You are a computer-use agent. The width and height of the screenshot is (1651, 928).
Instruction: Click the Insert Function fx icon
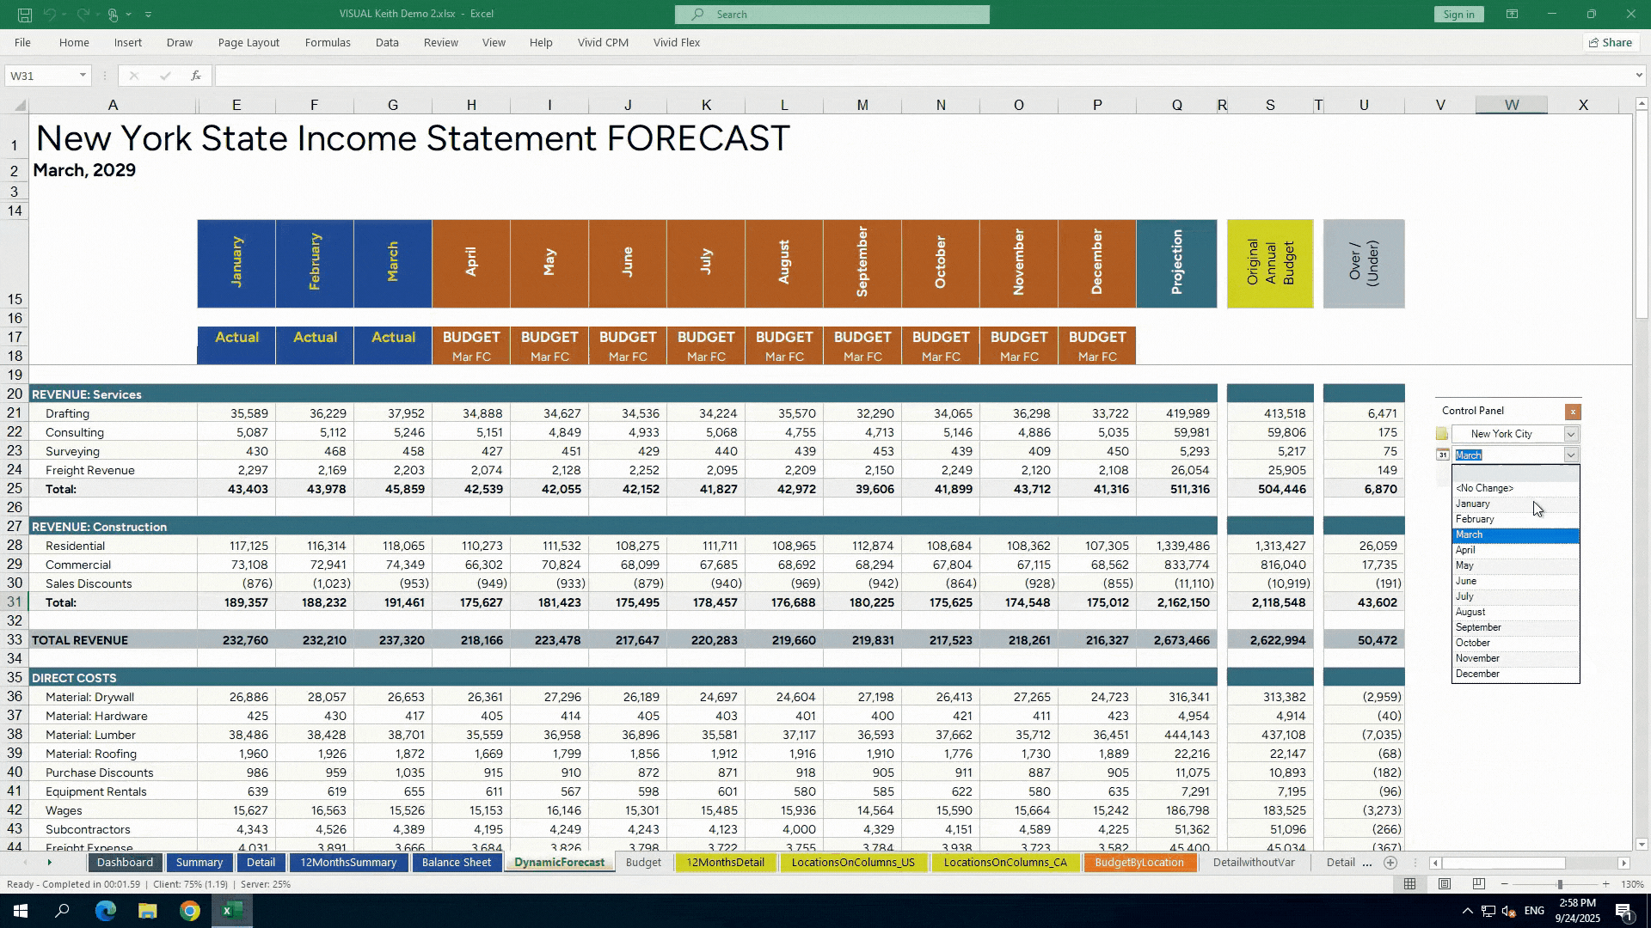click(x=196, y=76)
